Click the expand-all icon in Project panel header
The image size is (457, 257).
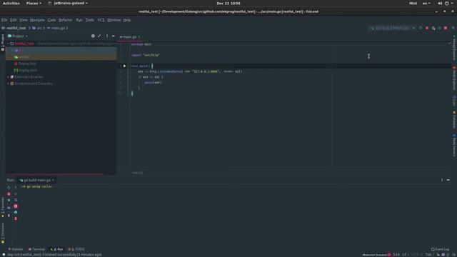click(x=100, y=36)
